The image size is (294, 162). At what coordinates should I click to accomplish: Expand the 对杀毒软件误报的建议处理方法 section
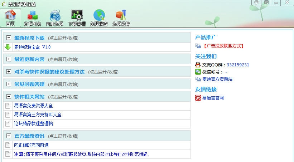click(9, 72)
